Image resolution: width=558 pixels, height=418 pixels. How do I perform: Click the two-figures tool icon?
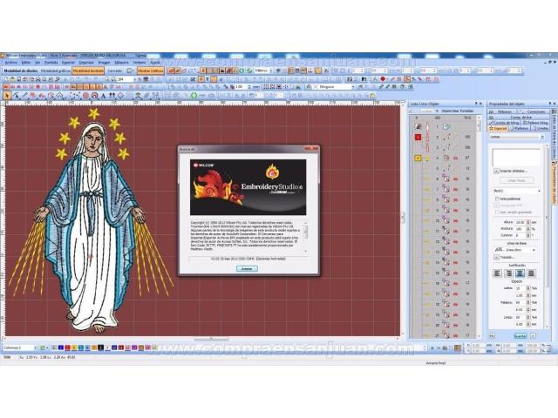click(112, 96)
